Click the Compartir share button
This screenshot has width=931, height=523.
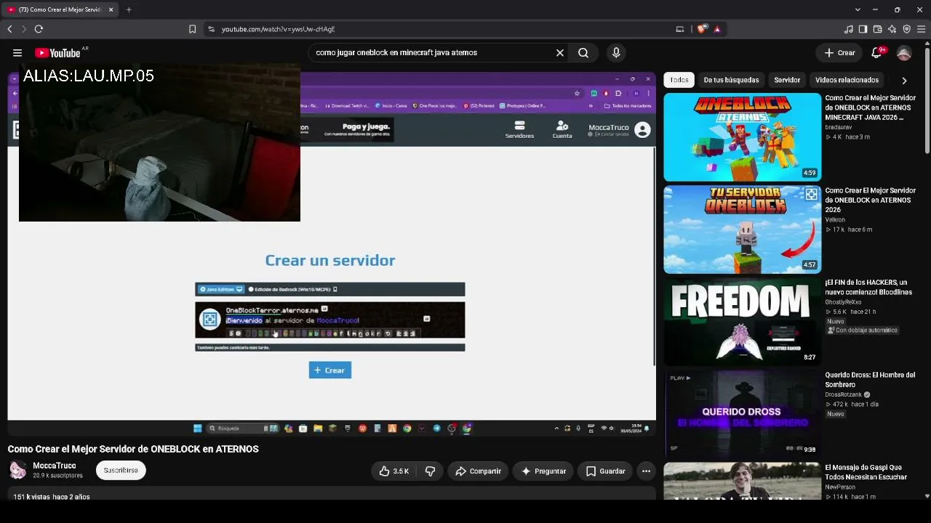[x=478, y=471]
